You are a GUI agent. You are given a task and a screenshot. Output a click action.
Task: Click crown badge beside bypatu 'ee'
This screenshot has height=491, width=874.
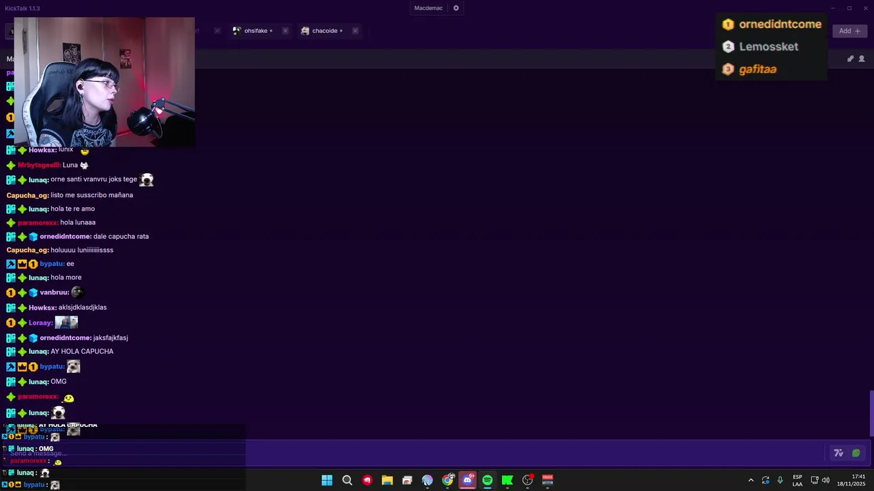pos(22,264)
